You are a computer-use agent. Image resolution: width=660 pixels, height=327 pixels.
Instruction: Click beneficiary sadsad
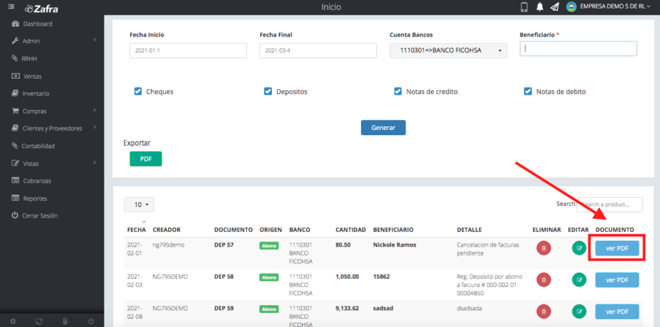tap(382, 308)
